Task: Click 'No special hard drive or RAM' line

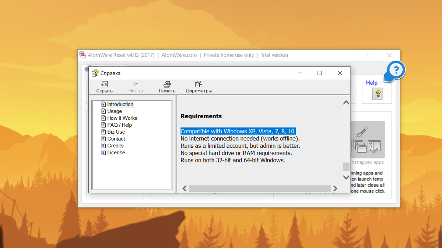Action: click(236, 153)
